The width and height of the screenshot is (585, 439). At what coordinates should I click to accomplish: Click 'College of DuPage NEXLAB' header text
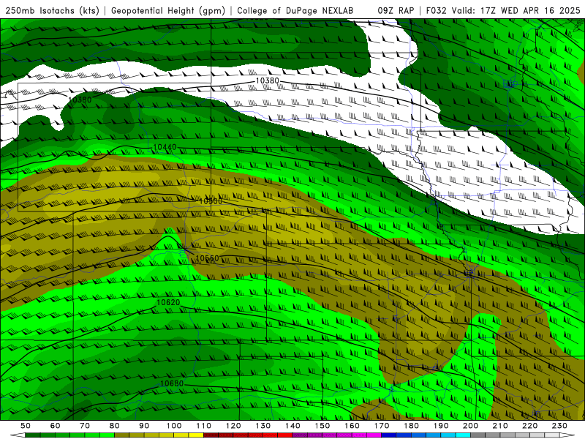click(295, 11)
